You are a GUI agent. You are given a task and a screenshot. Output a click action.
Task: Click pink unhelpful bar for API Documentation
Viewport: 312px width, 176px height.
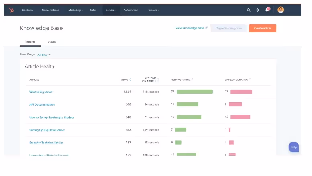[235, 104]
